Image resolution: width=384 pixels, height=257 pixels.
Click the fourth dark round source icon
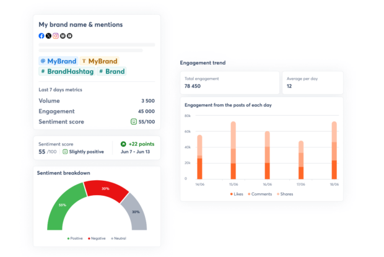[63, 36]
